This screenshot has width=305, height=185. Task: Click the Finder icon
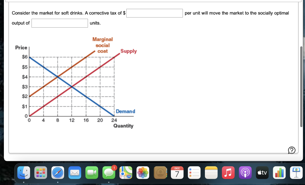coord(24,173)
